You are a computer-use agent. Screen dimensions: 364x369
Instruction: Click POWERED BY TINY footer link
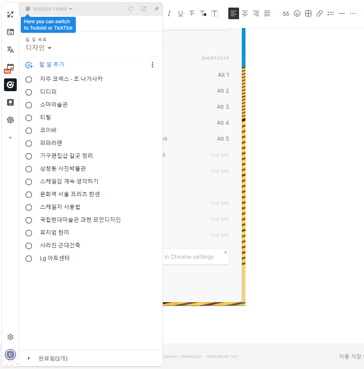coord(222,357)
